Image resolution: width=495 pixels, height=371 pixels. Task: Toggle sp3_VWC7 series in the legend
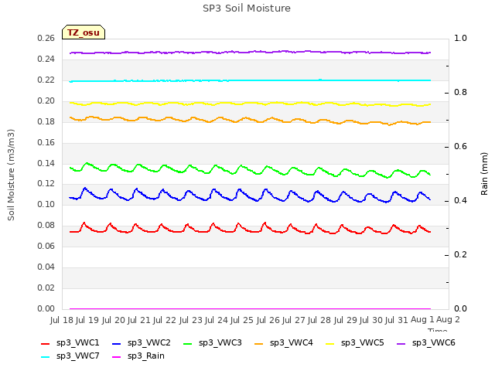pyautogui.click(x=70, y=356)
